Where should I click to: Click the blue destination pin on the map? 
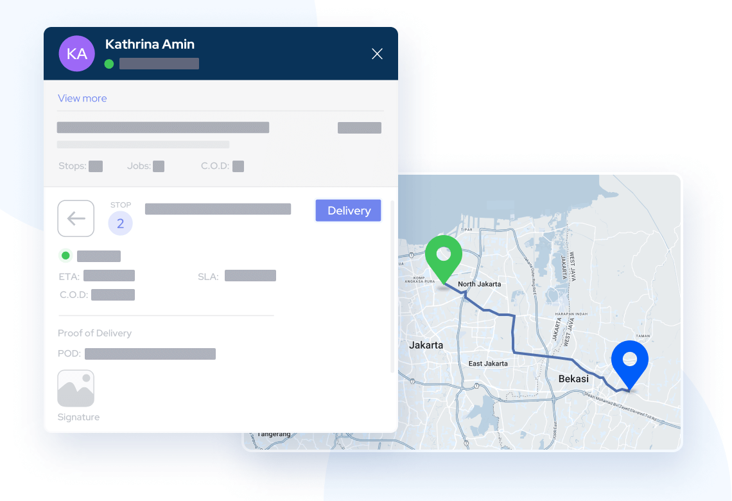click(x=630, y=365)
